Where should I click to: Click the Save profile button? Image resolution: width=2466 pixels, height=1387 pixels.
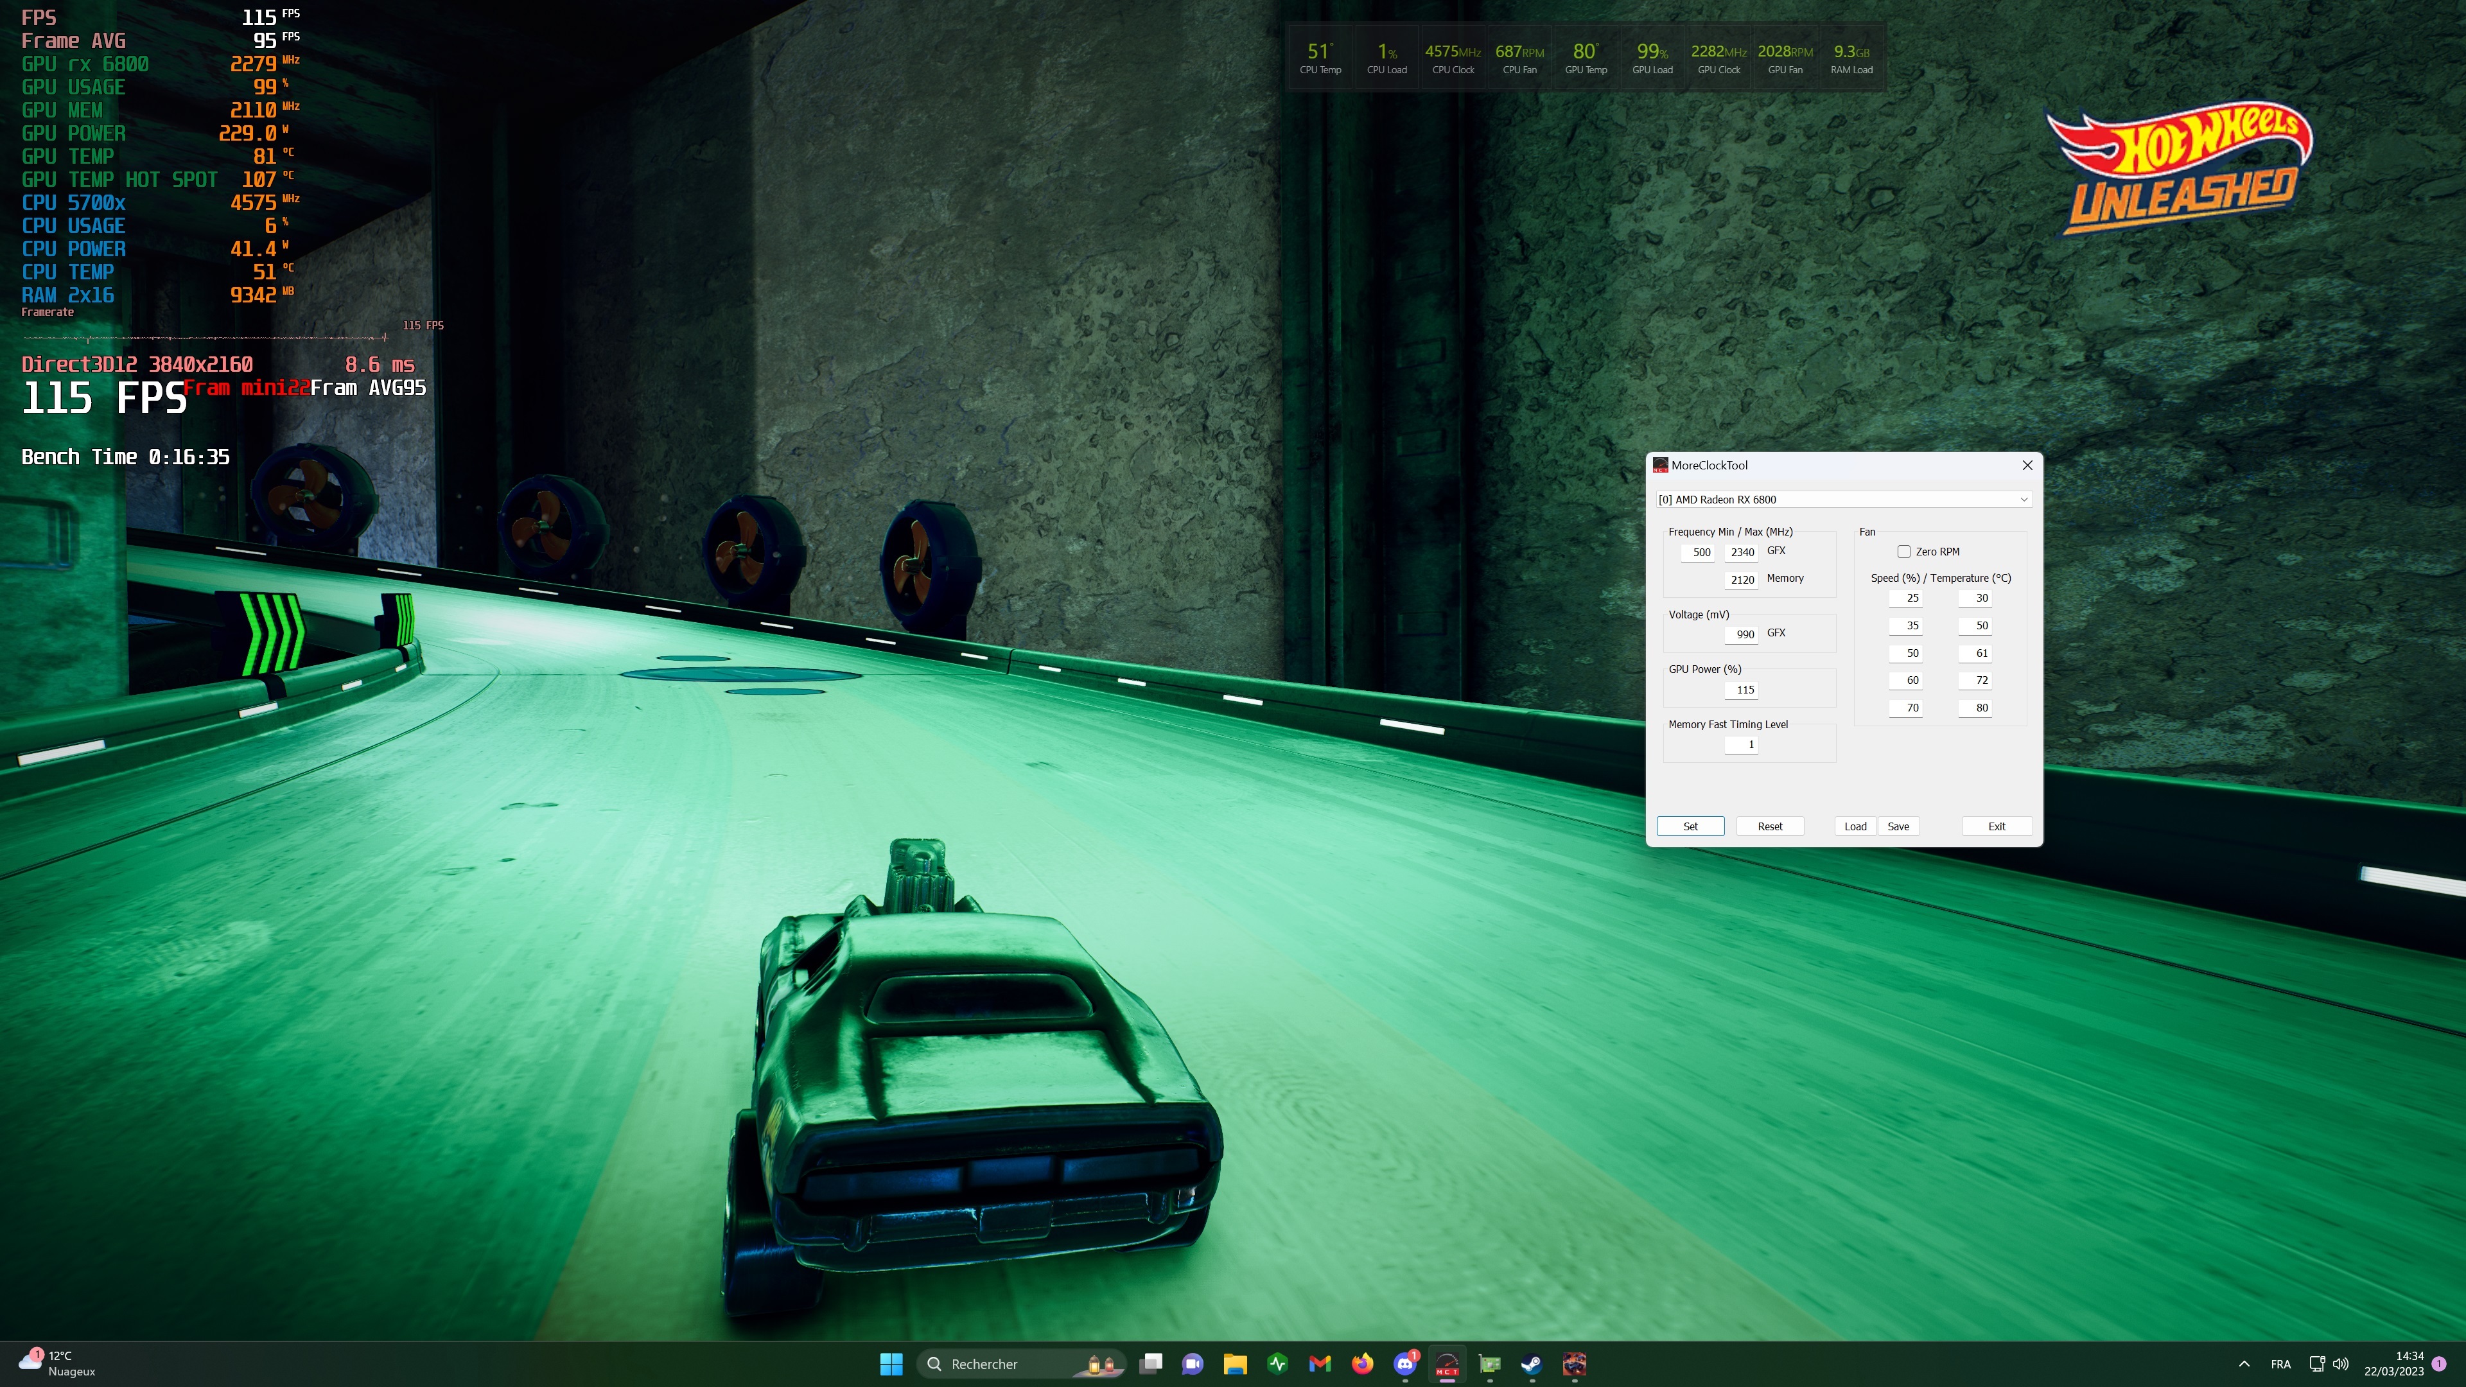(1898, 826)
